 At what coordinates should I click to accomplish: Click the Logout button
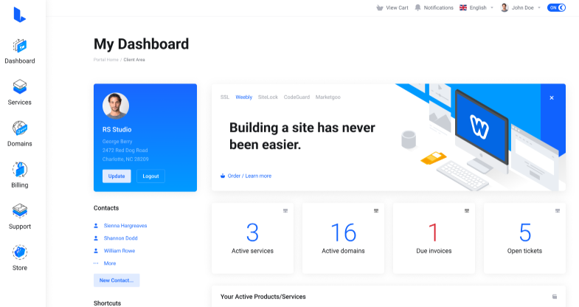150,176
